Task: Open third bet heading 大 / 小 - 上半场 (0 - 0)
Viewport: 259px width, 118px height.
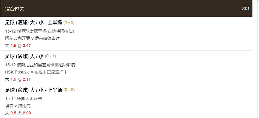Action: pos(40,90)
